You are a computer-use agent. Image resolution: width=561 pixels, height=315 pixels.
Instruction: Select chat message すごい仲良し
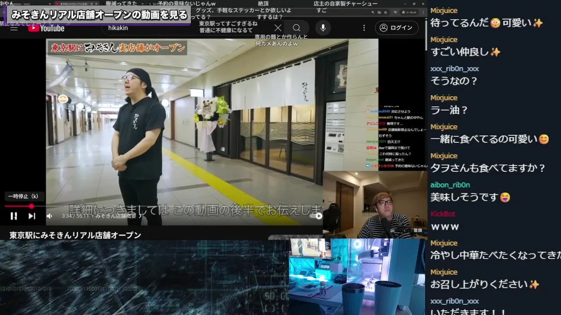[465, 52]
